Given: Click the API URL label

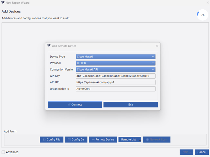Looking at the screenshot, I should (x=55, y=82).
